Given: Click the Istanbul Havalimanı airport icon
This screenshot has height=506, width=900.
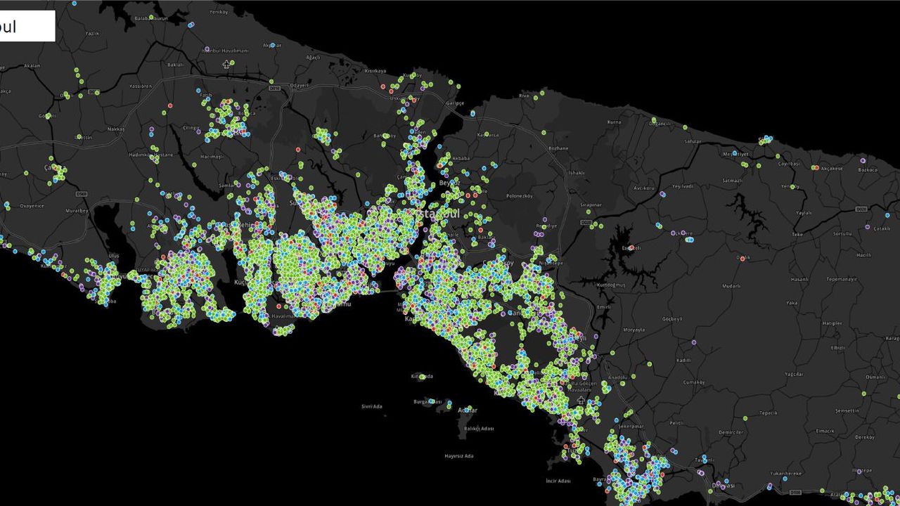Looking at the screenshot, I should 226,65.
